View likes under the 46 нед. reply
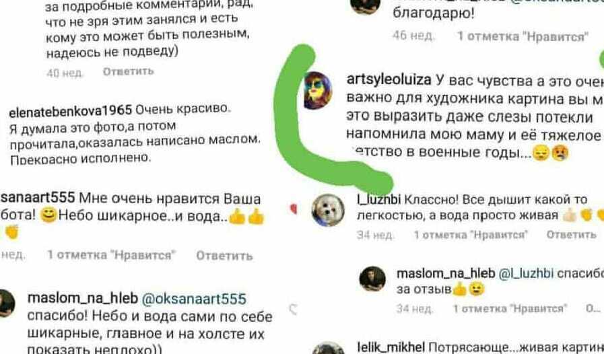The height and width of the screenshot is (354, 604). click(523, 36)
